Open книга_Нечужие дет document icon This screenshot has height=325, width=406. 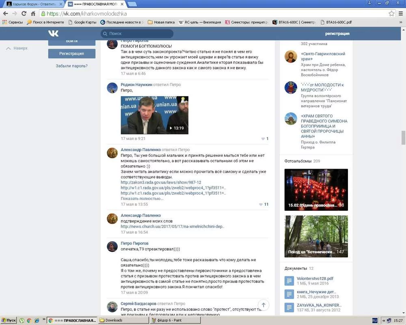[289, 294]
